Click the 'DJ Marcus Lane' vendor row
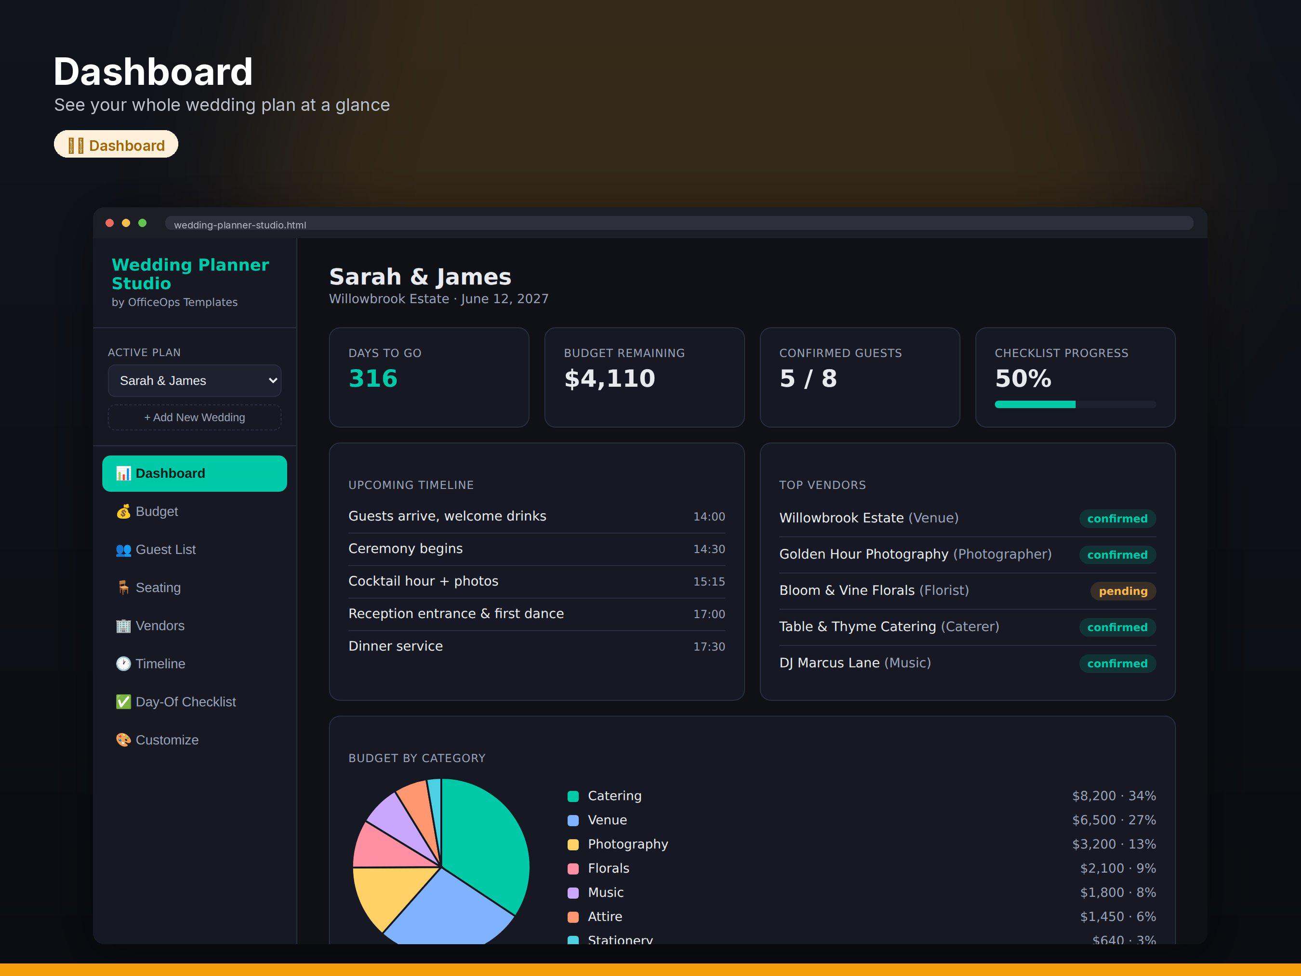The width and height of the screenshot is (1301, 976). [x=968, y=663]
